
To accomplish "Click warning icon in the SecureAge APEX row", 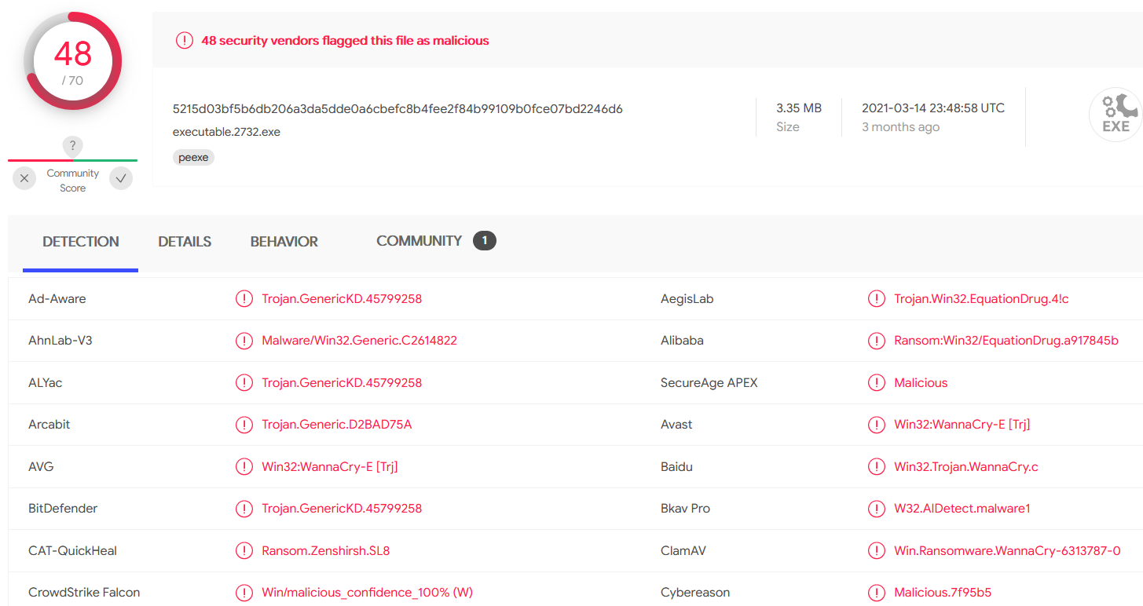I will click(877, 383).
